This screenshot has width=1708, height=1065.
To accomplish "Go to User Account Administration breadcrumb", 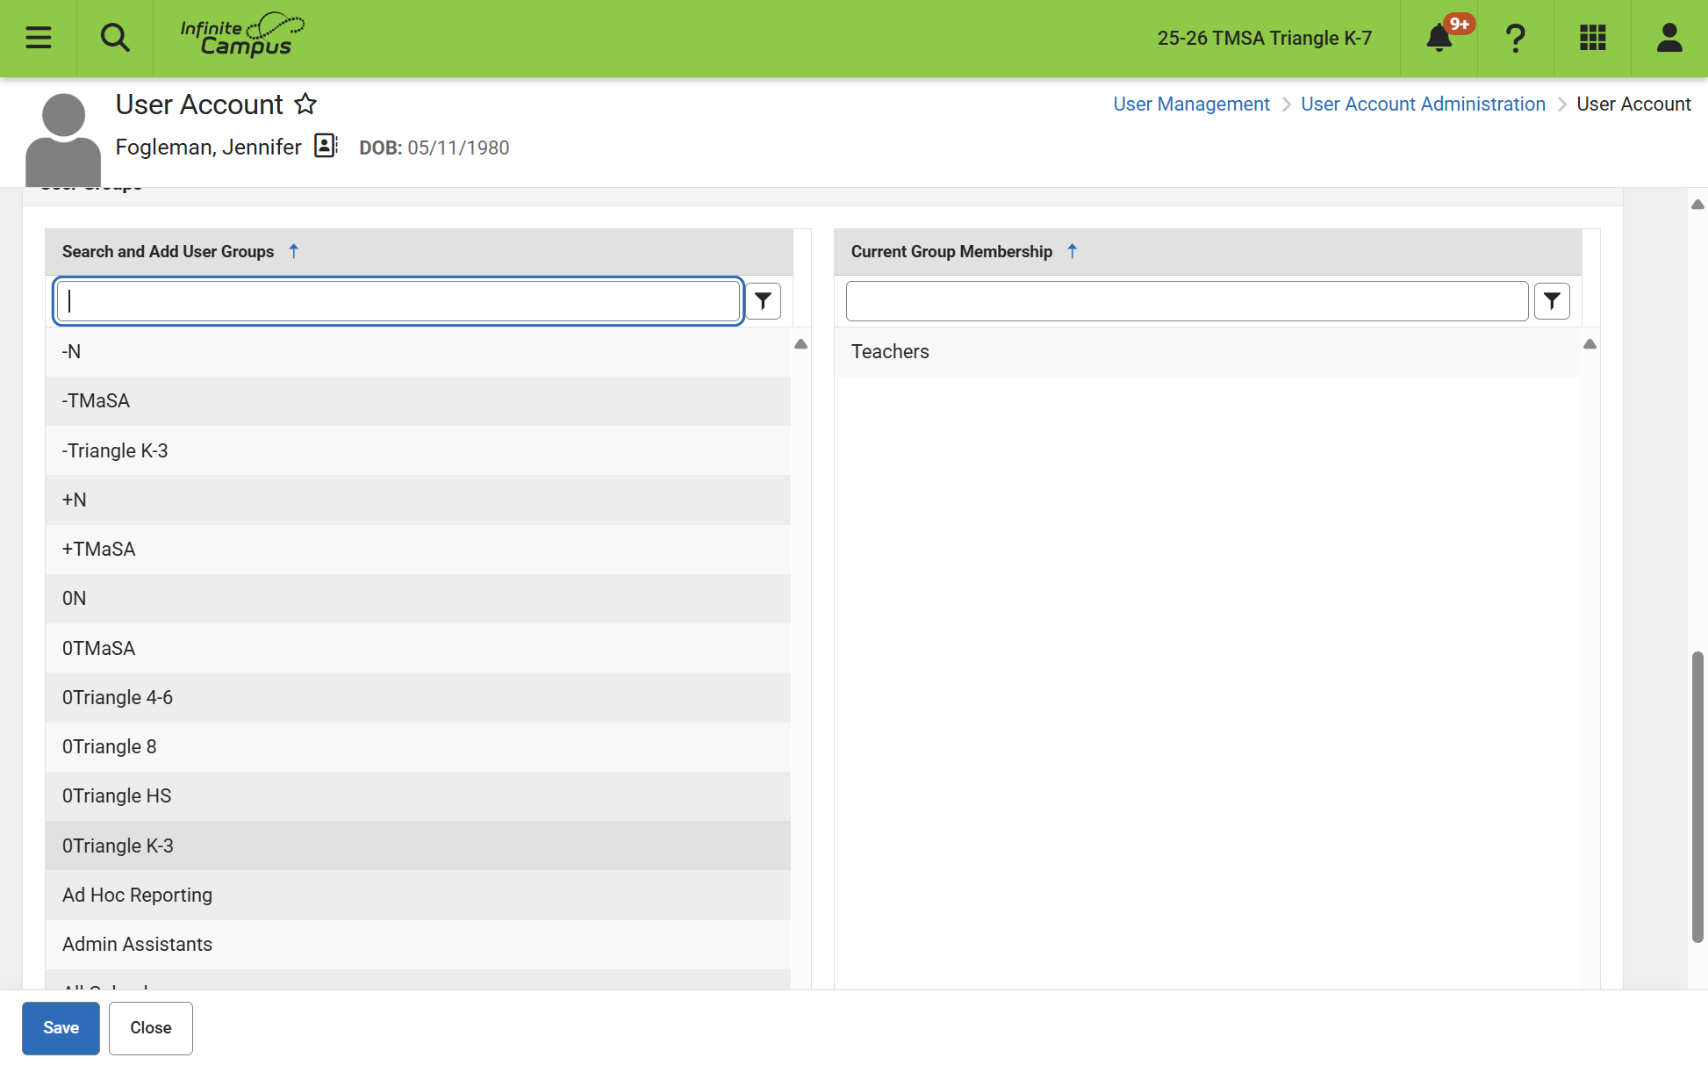I will tap(1423, 104).
